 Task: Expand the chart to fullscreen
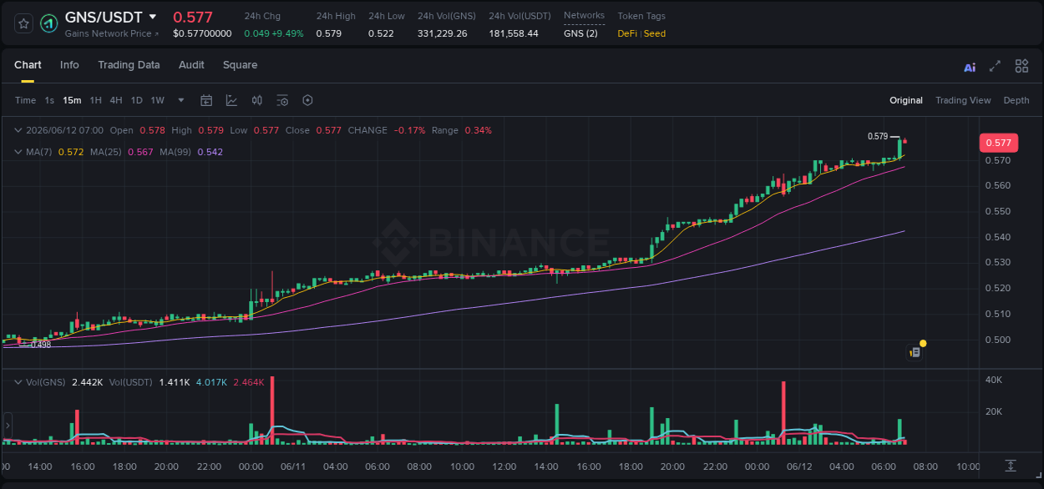click(995, 67)
